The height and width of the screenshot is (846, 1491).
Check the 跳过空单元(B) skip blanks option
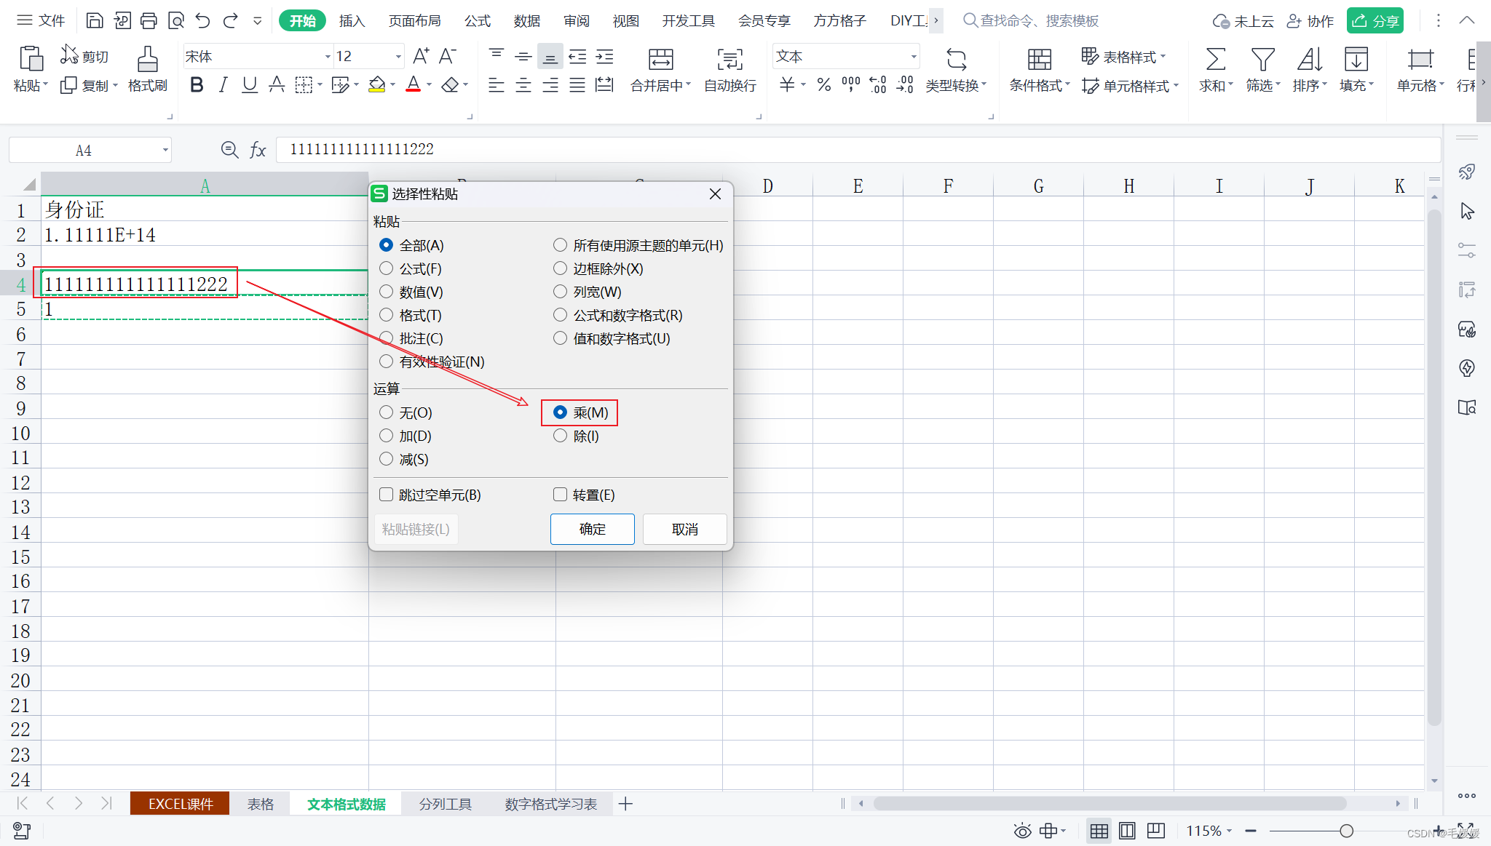pos(387,495)
